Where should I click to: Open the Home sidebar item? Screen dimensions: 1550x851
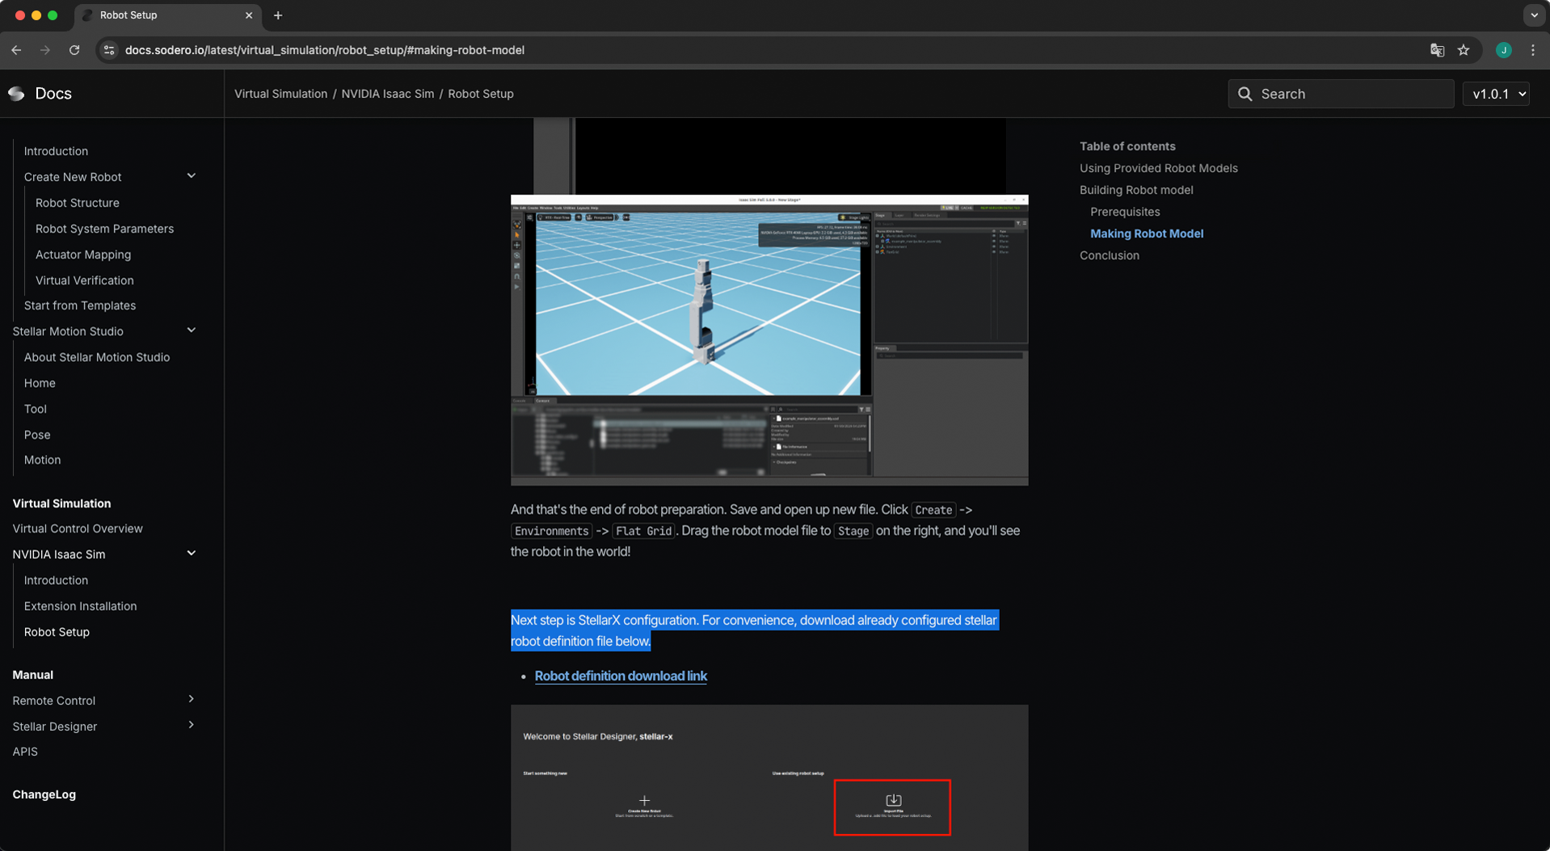40,383
